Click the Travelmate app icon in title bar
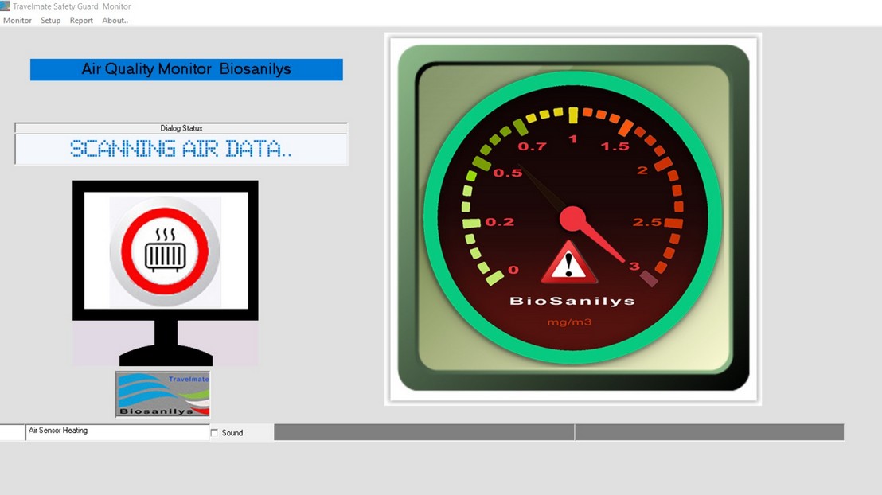 pos(6,6)
